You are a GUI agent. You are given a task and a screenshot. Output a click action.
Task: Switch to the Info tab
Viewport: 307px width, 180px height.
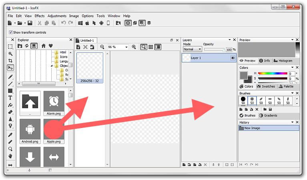pos(265,61)
